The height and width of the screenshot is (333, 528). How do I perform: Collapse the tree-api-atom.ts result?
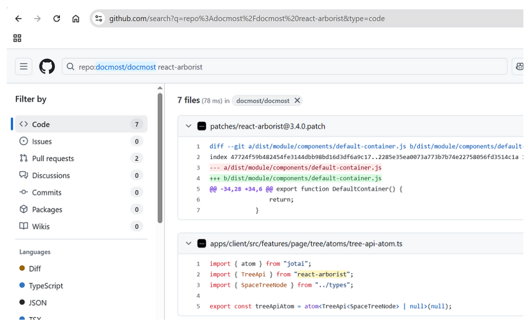189,243
